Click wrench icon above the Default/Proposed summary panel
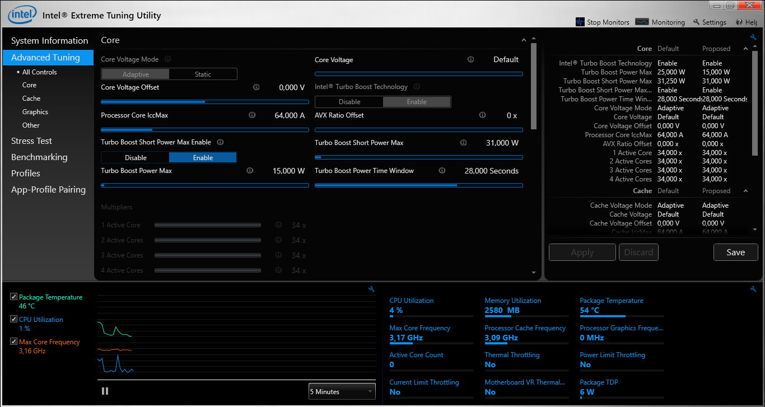765x407 pixels. coord(753,38)
